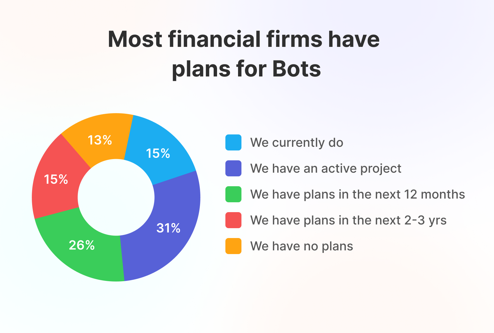Click the '13%' percentage label

point(100,140)
